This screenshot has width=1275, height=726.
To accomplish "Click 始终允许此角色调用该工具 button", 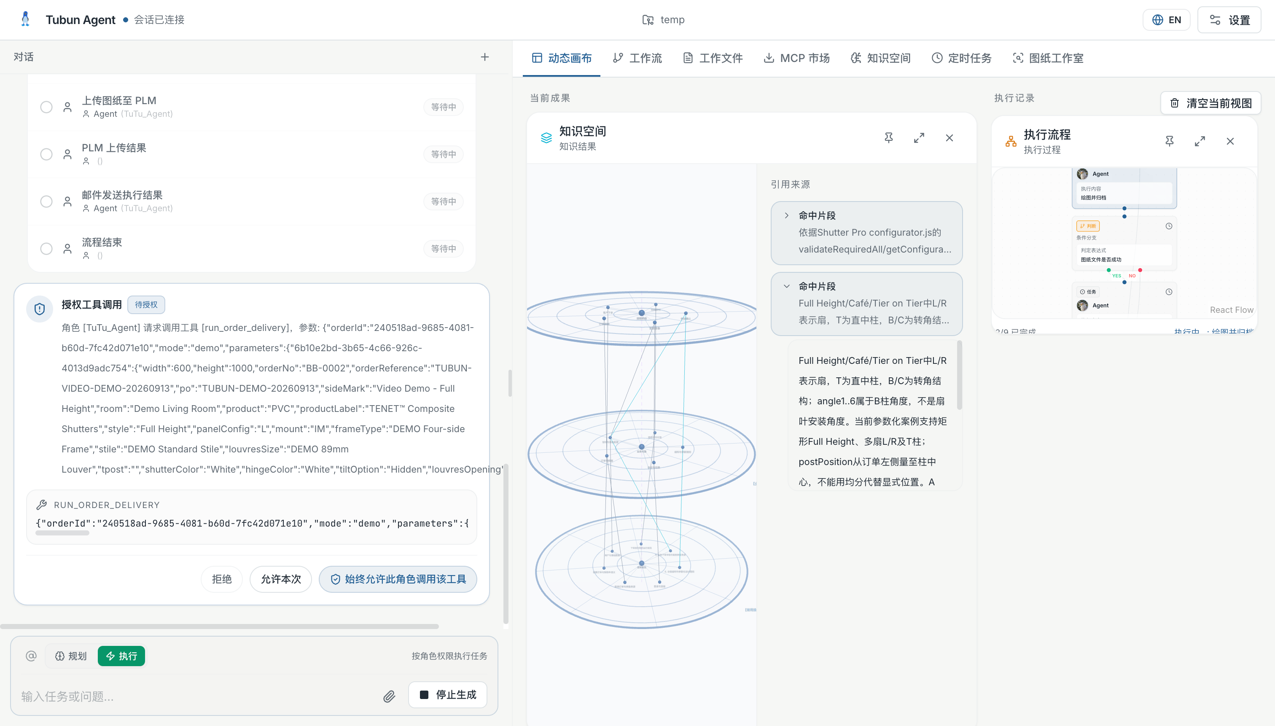I will pyautogui.click(x=398, y=579).
